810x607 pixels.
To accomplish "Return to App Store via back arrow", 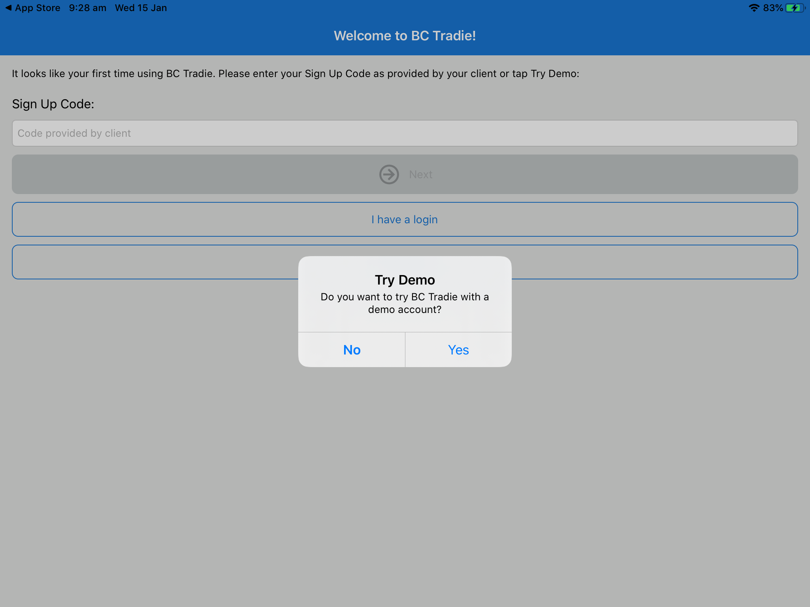I will tap(33, 8).
